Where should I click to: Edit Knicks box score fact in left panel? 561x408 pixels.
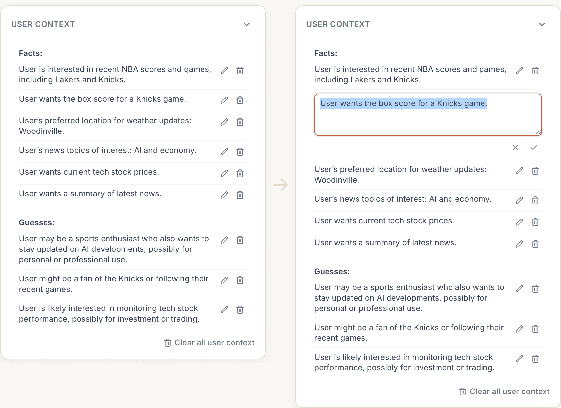[x=224, y=100]
